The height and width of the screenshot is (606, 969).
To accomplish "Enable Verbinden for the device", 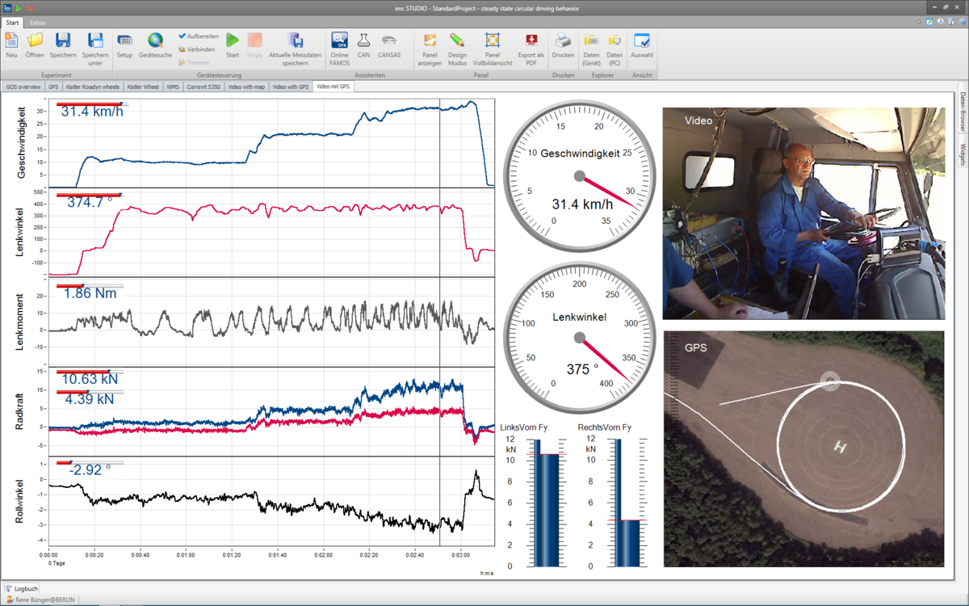I will 196,48.
